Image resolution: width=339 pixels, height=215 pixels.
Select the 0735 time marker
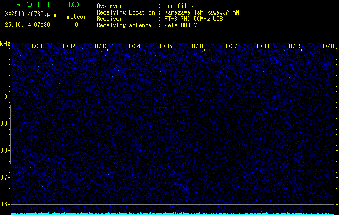[x=166, y=47]
